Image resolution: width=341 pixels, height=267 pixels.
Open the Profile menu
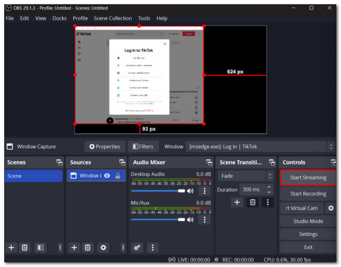tap(80, 18)
